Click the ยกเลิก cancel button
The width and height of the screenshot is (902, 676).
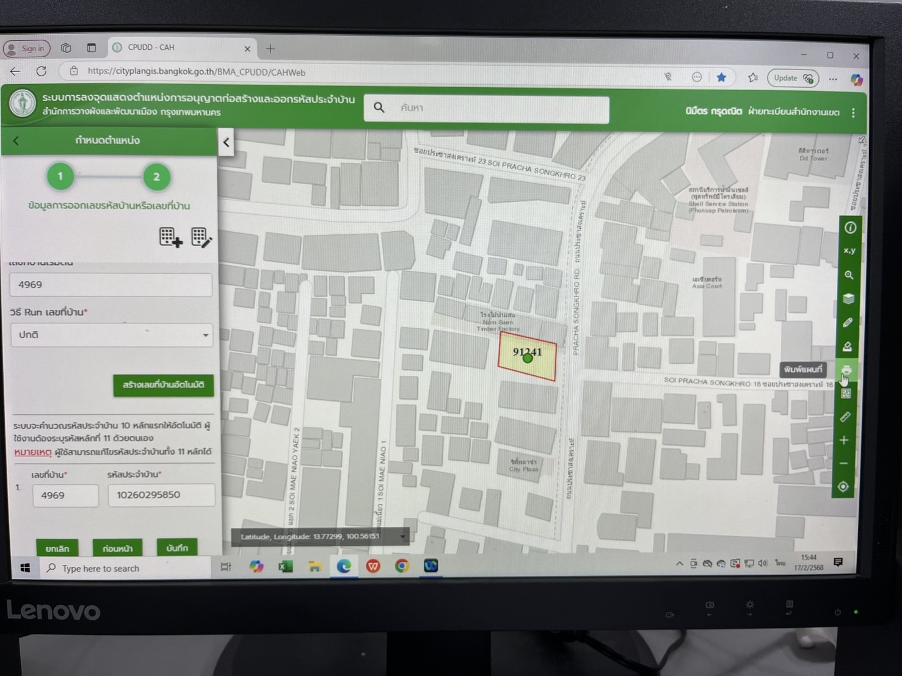pyautogui.click(x=57, y=548)
